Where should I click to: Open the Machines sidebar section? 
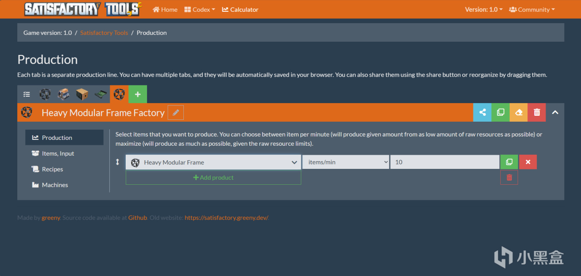pos(64,185)
